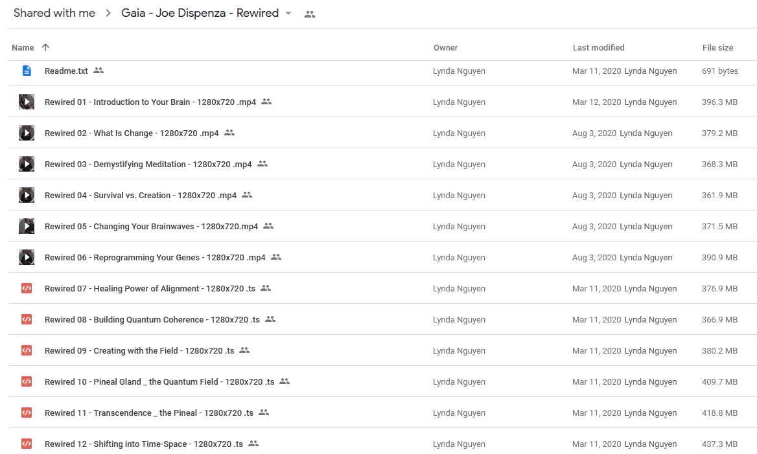
Task: Click Mar 12, 2020 modified date
Action: click(x=596, y=102)
